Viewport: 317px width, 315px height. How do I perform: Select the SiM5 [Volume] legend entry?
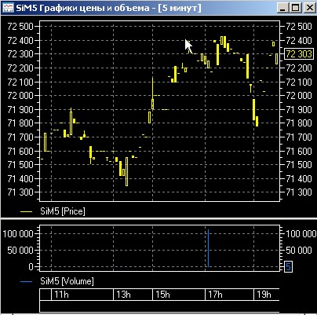67,281
